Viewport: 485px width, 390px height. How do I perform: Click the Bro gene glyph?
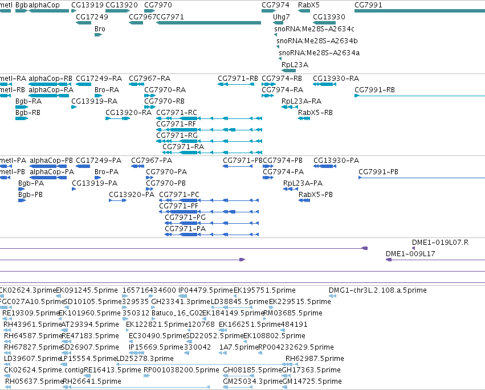point(99,35)
